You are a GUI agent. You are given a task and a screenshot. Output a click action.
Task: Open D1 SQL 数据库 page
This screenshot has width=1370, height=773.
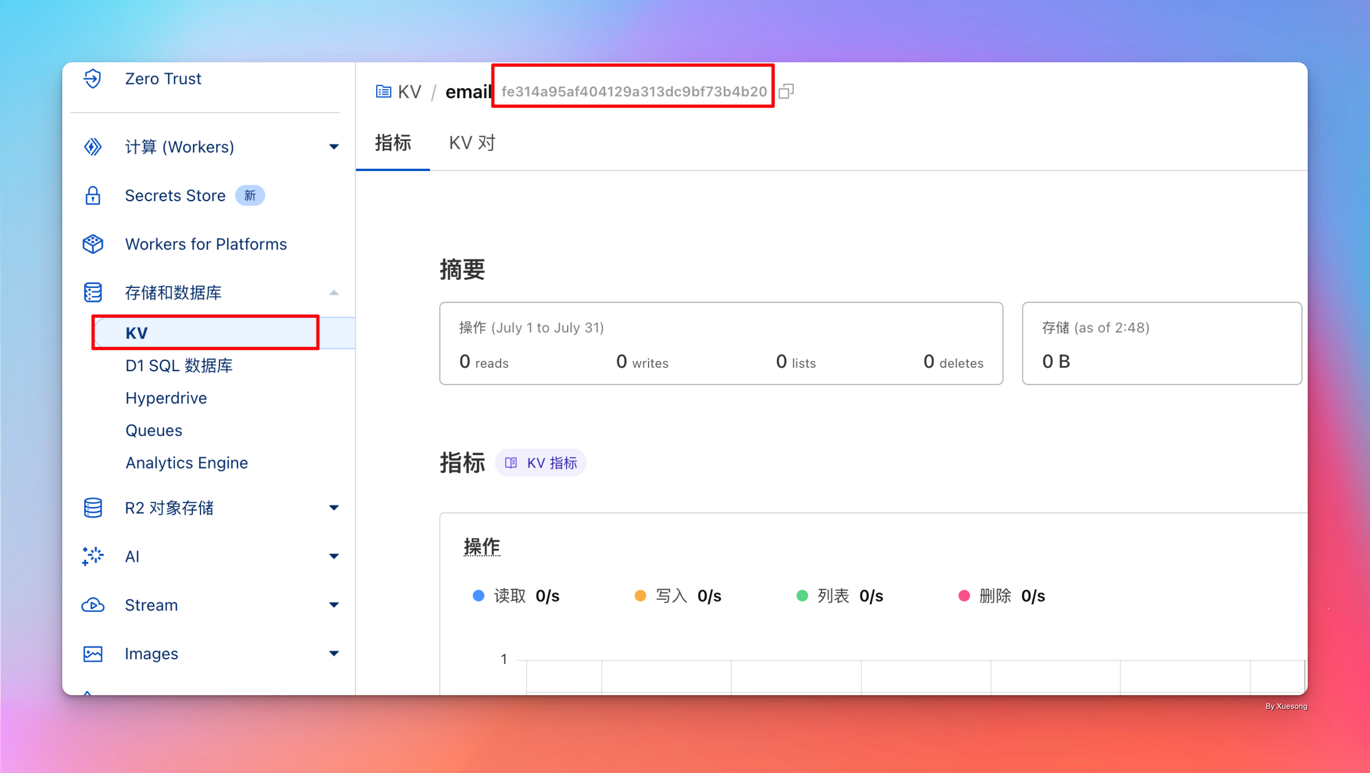(179, 366)
